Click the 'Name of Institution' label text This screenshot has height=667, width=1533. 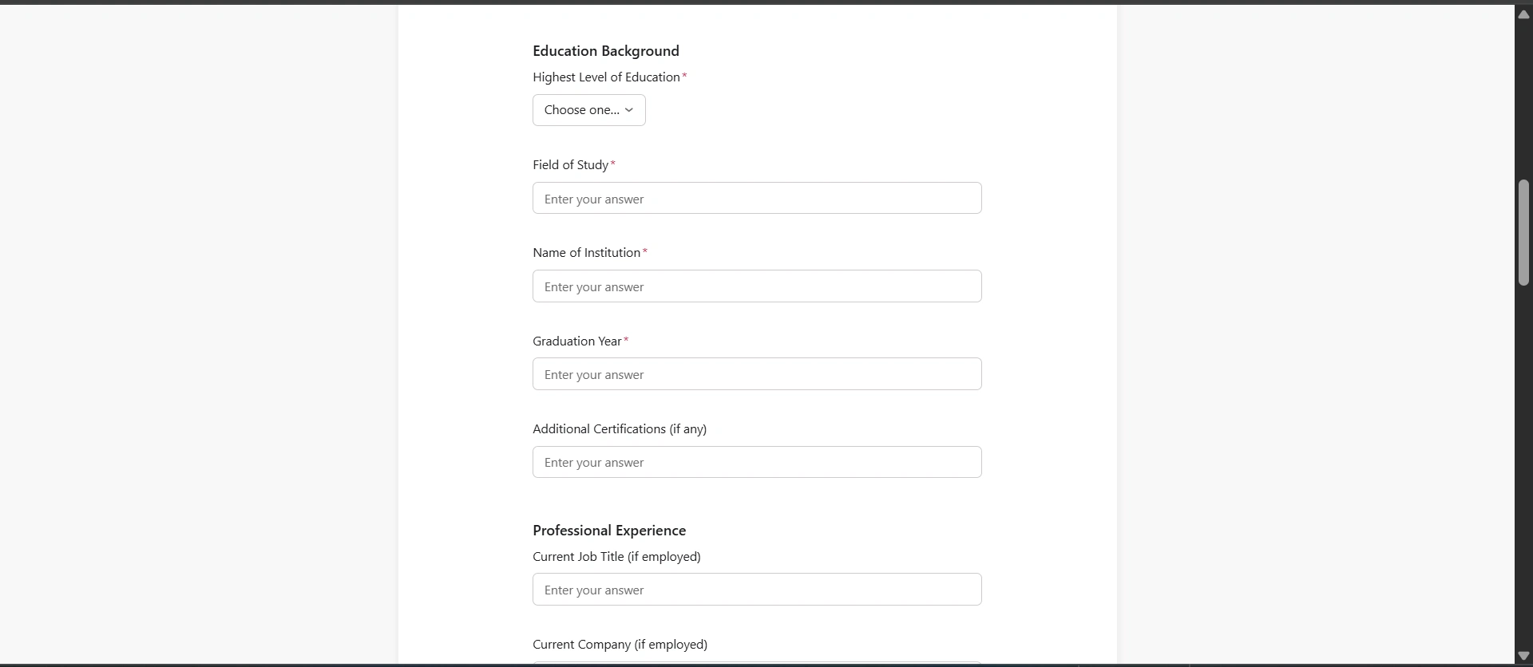[586, 253]
